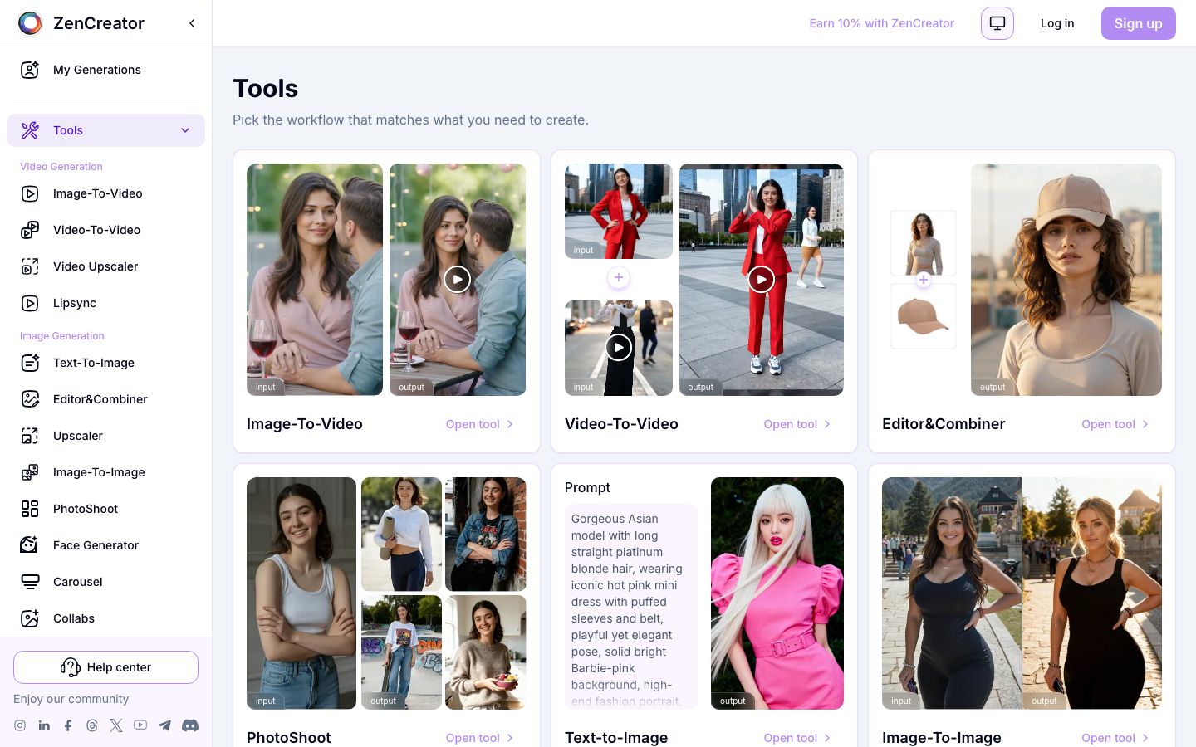Viewport: 1196px width, 747px height.
Task: Select the Video Upscaler sidebar icon
Action: click(31, 266)
